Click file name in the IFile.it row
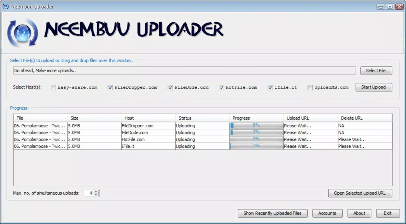 pos(40,146)
